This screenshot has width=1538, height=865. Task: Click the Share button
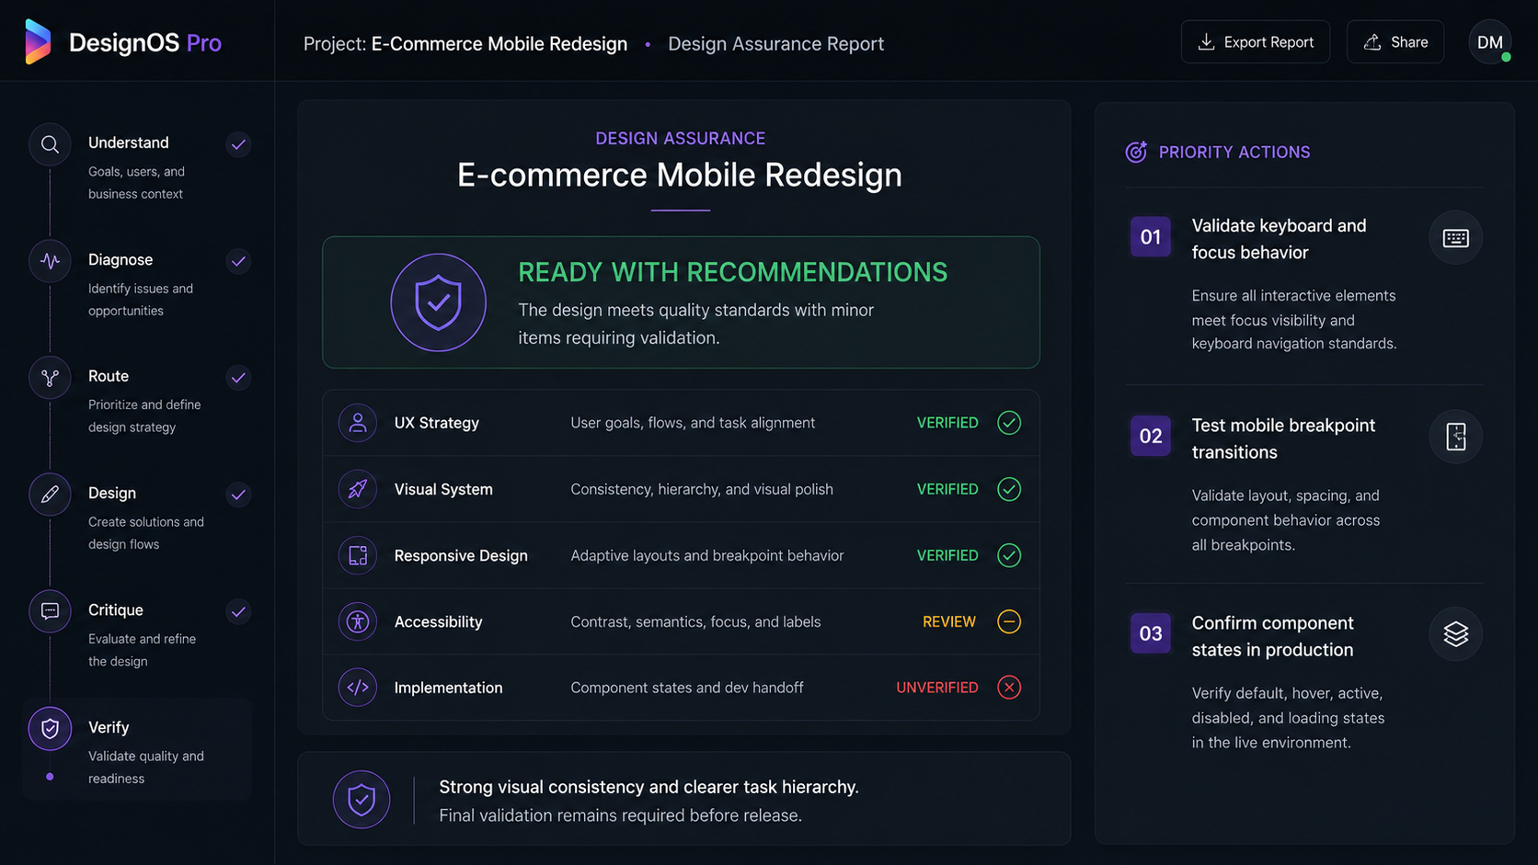click(x=1395, y=42)
